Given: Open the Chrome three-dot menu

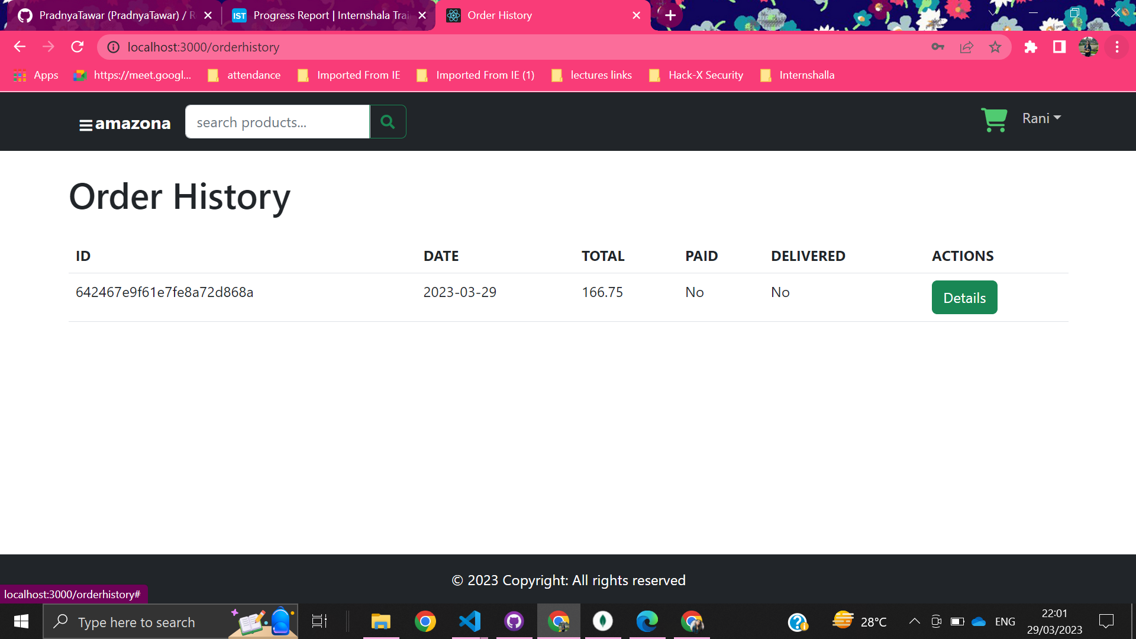Looking at the screenshot, I should click(1117, 47).
